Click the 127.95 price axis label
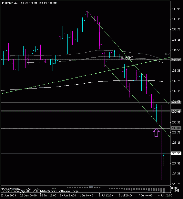This screenshot has width=183, height=199. (x=176, y=163)
